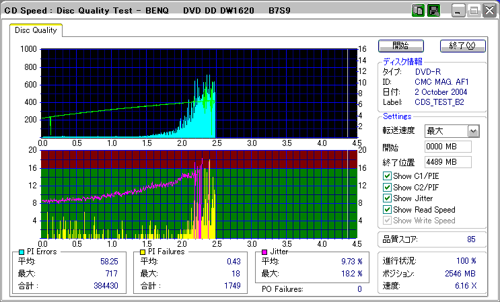The image size is (500, 302).
Task: Click the 開始 field showing 0000 MB
Action: (448, 147)
